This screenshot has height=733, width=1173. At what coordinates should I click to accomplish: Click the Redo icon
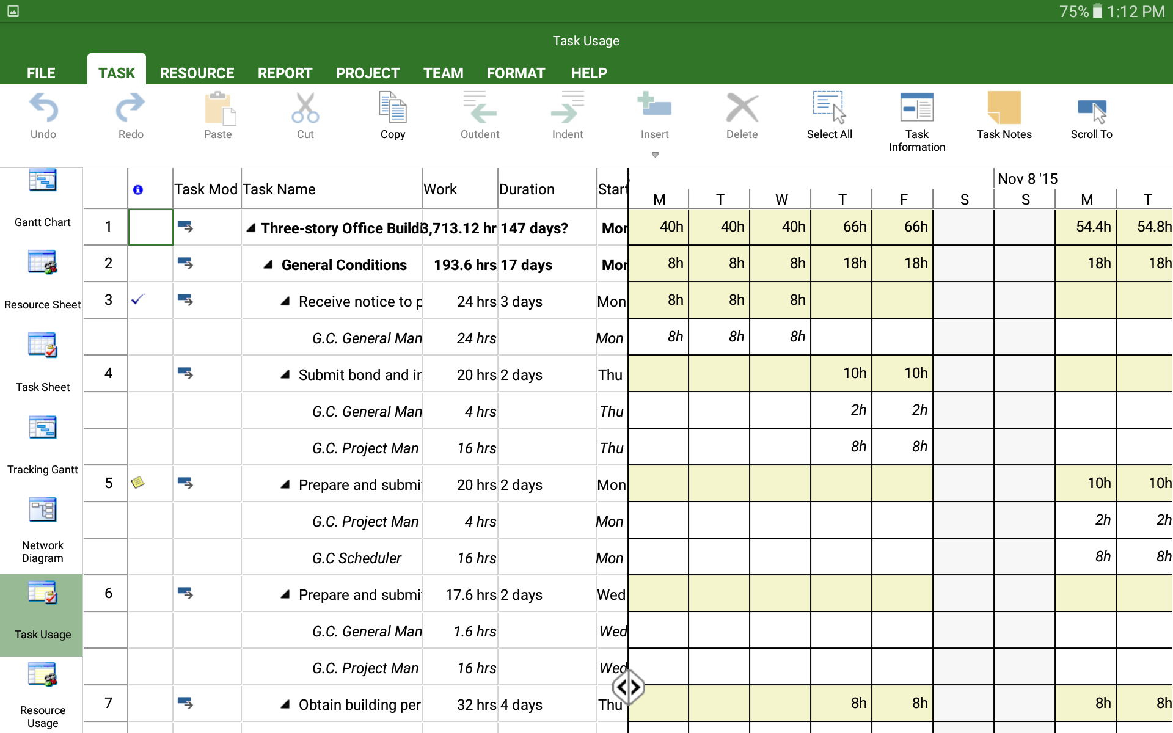pos(131,108)
